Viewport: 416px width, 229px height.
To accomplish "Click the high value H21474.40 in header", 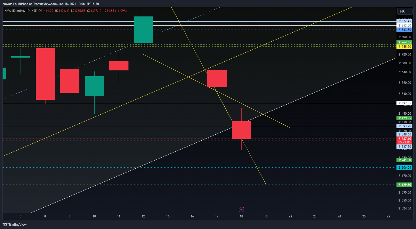I will pyautogui.click(x=62, y=11).
